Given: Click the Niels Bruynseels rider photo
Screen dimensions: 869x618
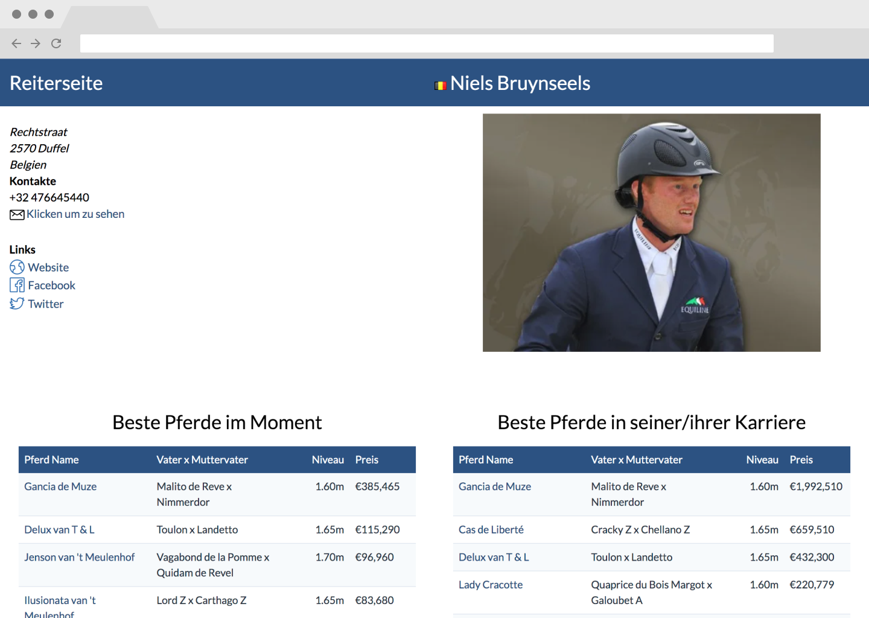Looking at the screenshot, I should pyautogui.click(x=652, y=233).
